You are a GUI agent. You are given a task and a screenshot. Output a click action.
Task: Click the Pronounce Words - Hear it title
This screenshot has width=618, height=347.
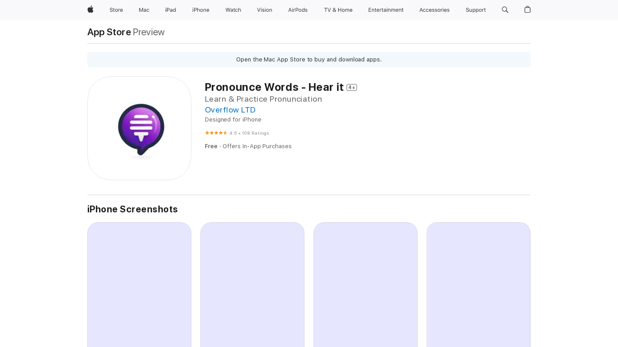[274, 87]
